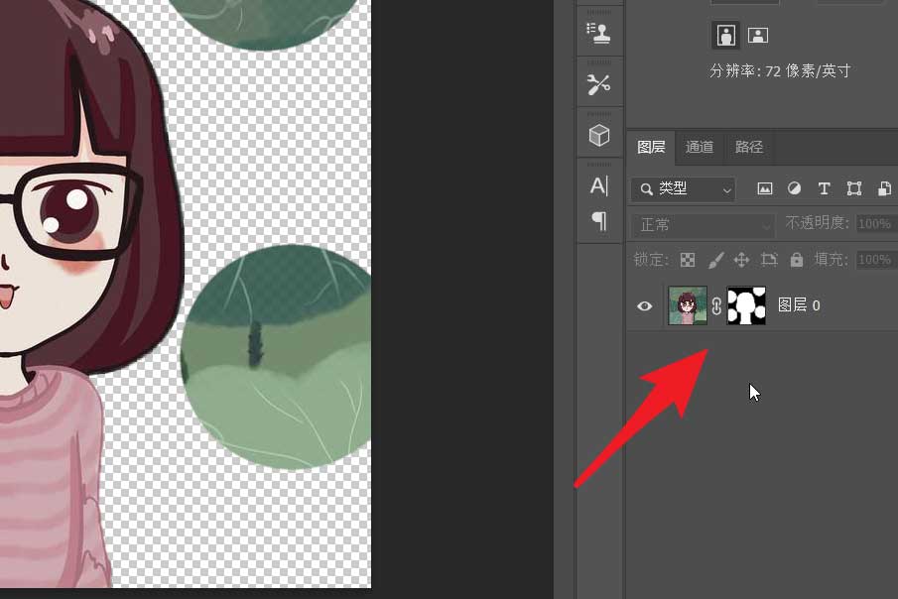Viewport: 898px width, 599px height.
Task: Open the Character panel icon
Action: 599,186
